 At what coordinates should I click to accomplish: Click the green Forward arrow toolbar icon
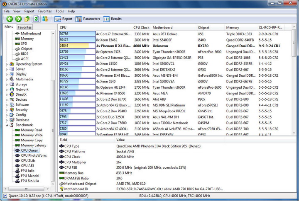[19, 19]
